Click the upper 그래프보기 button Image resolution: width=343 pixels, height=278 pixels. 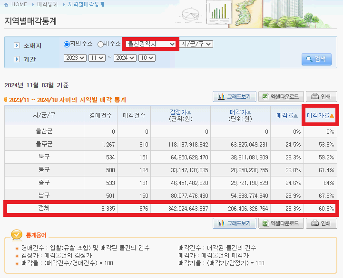coord(234,96)
